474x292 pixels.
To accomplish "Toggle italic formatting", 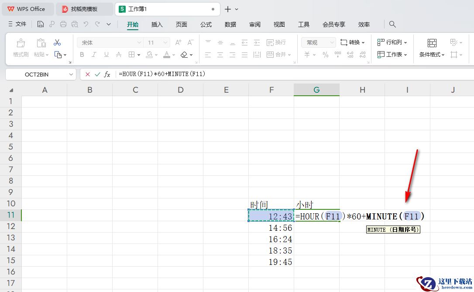I will [94, 55].
